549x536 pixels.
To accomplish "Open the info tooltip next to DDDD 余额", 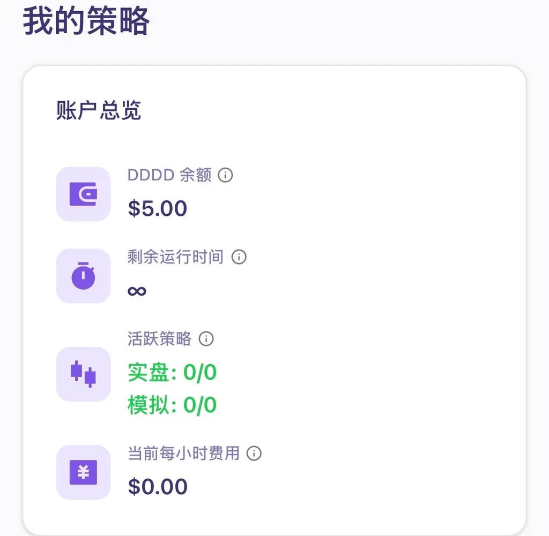I will pos(226,175).
